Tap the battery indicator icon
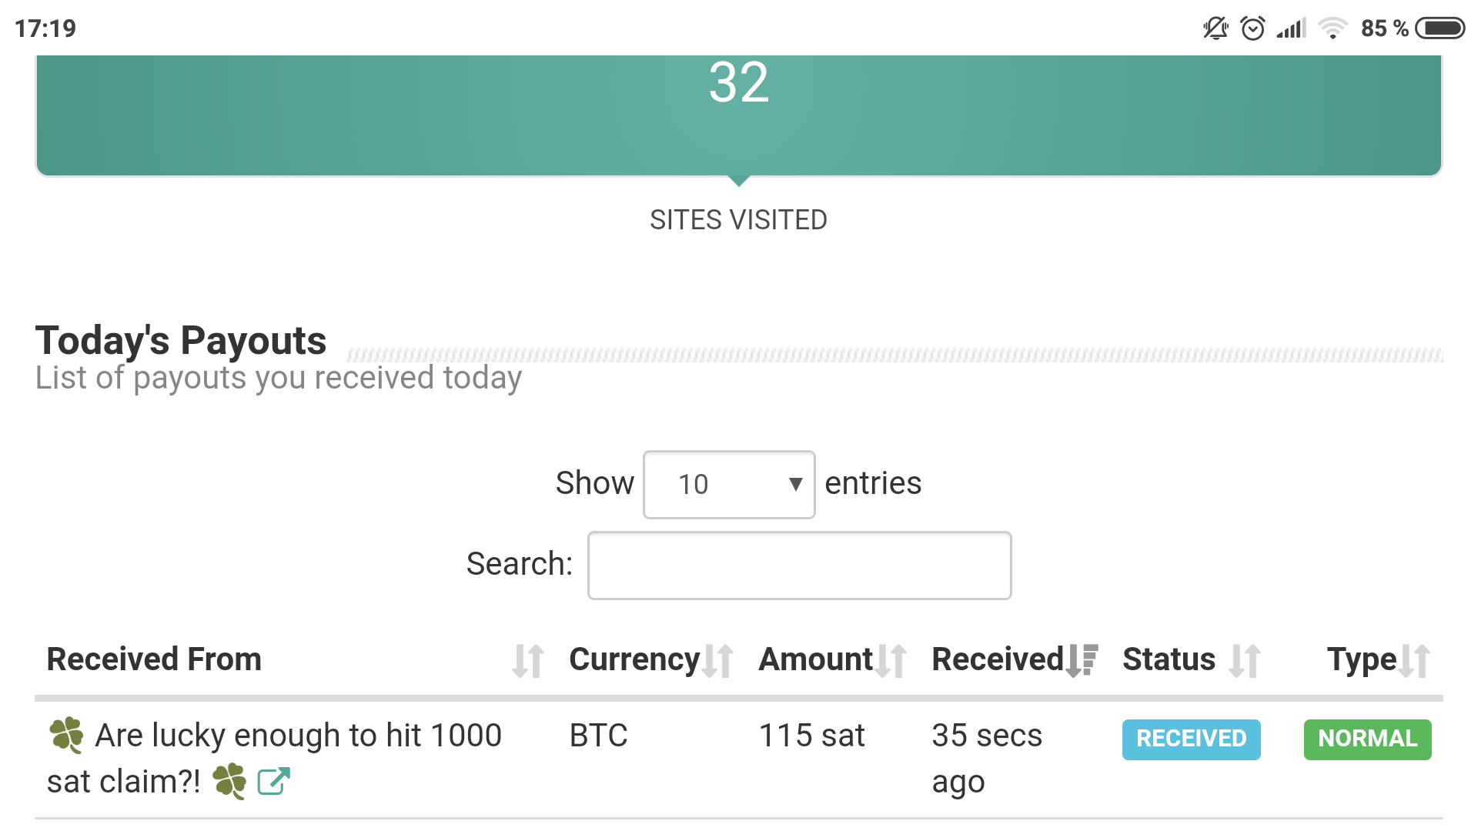1478x831 pixels. (1440, 28)
